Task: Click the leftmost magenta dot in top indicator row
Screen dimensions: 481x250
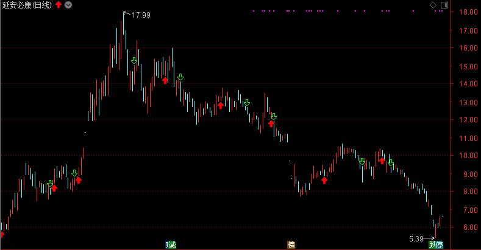Action: [252, 11]
